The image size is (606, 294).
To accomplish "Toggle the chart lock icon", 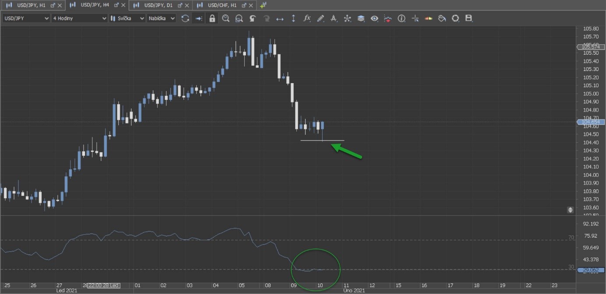I will pyautogui.click(x=212, y=18).
